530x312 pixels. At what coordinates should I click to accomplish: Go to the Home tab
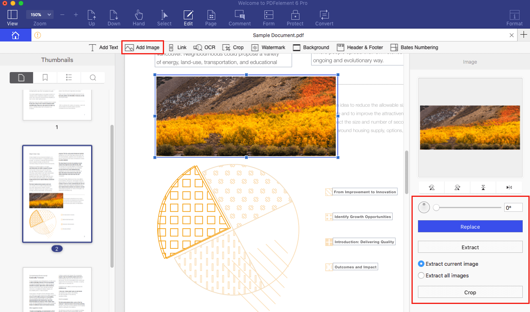pyautogui.click(x=15, y=35)
